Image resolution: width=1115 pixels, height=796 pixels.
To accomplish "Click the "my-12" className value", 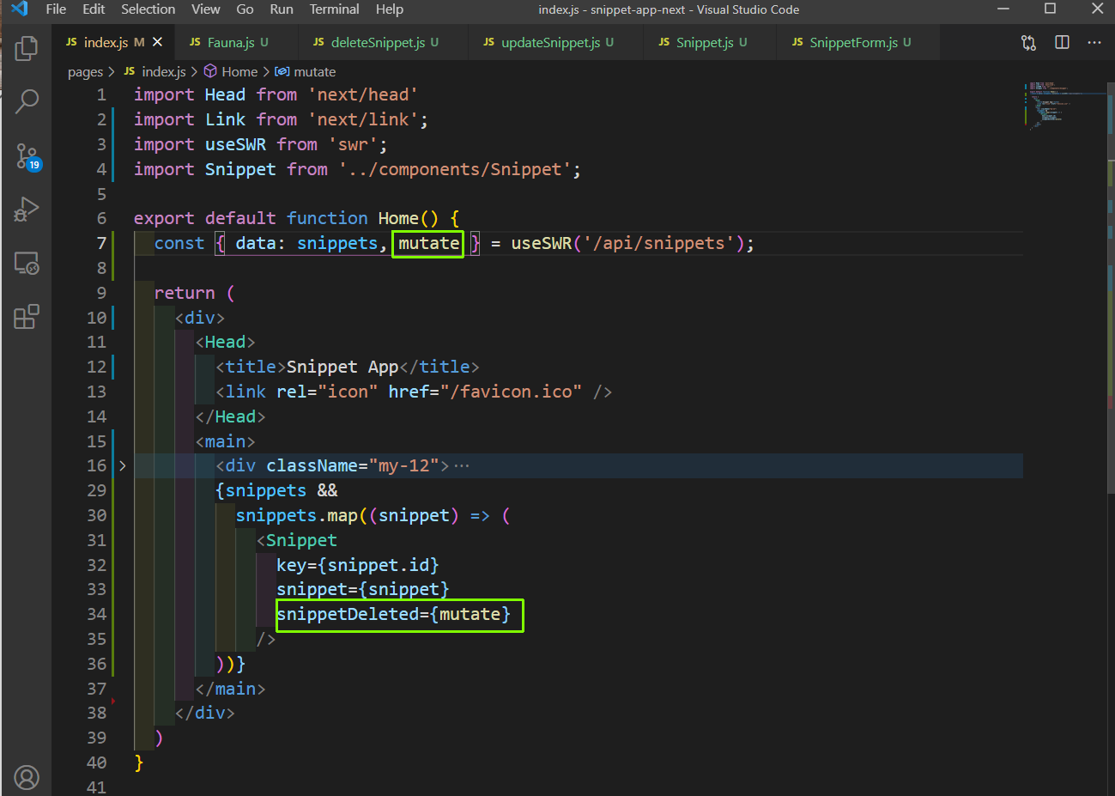I will 403,465.
